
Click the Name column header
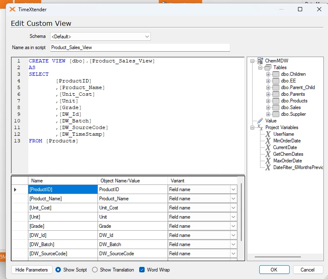[x=63, y=181]
